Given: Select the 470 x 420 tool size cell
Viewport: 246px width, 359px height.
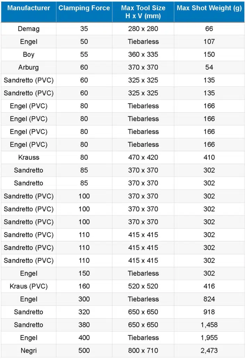Looking at the screenshot, I should (143, 157).
